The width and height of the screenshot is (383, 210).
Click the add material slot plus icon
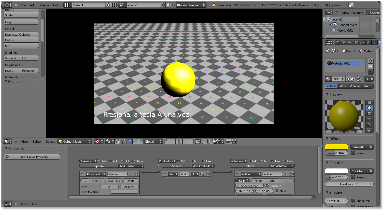click(371, 61)
